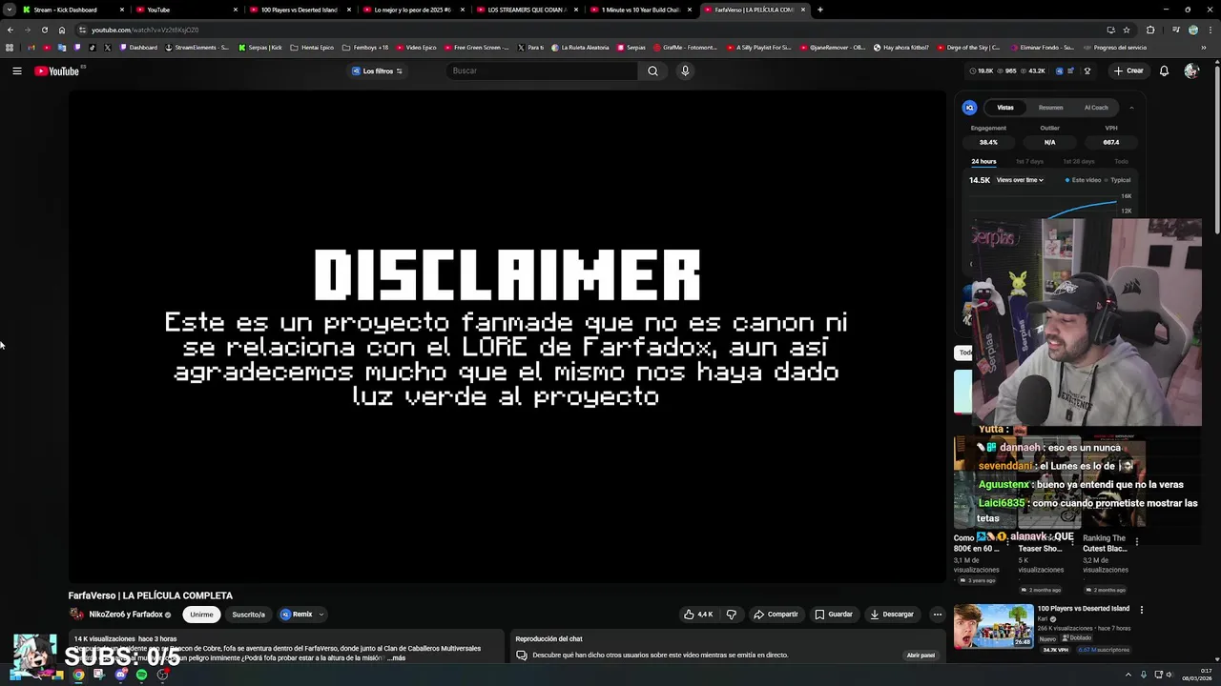Screen dimensions: 1221x686
Task: Open StreamElements bookmark
Action: click(197, 48)
